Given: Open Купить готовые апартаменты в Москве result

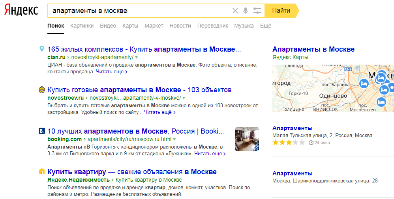Looking at the screenshot, I should point(139,90).
